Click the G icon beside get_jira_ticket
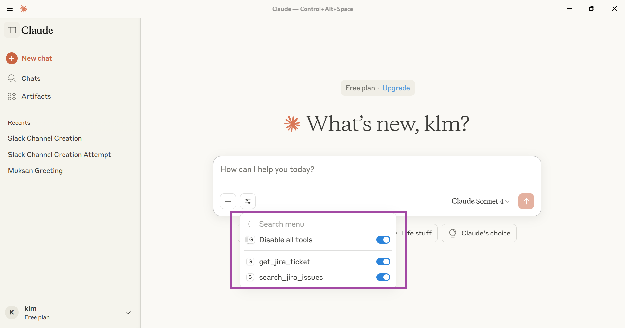The height and width of the screenshot is (328, 625). (x=250, y=262)
